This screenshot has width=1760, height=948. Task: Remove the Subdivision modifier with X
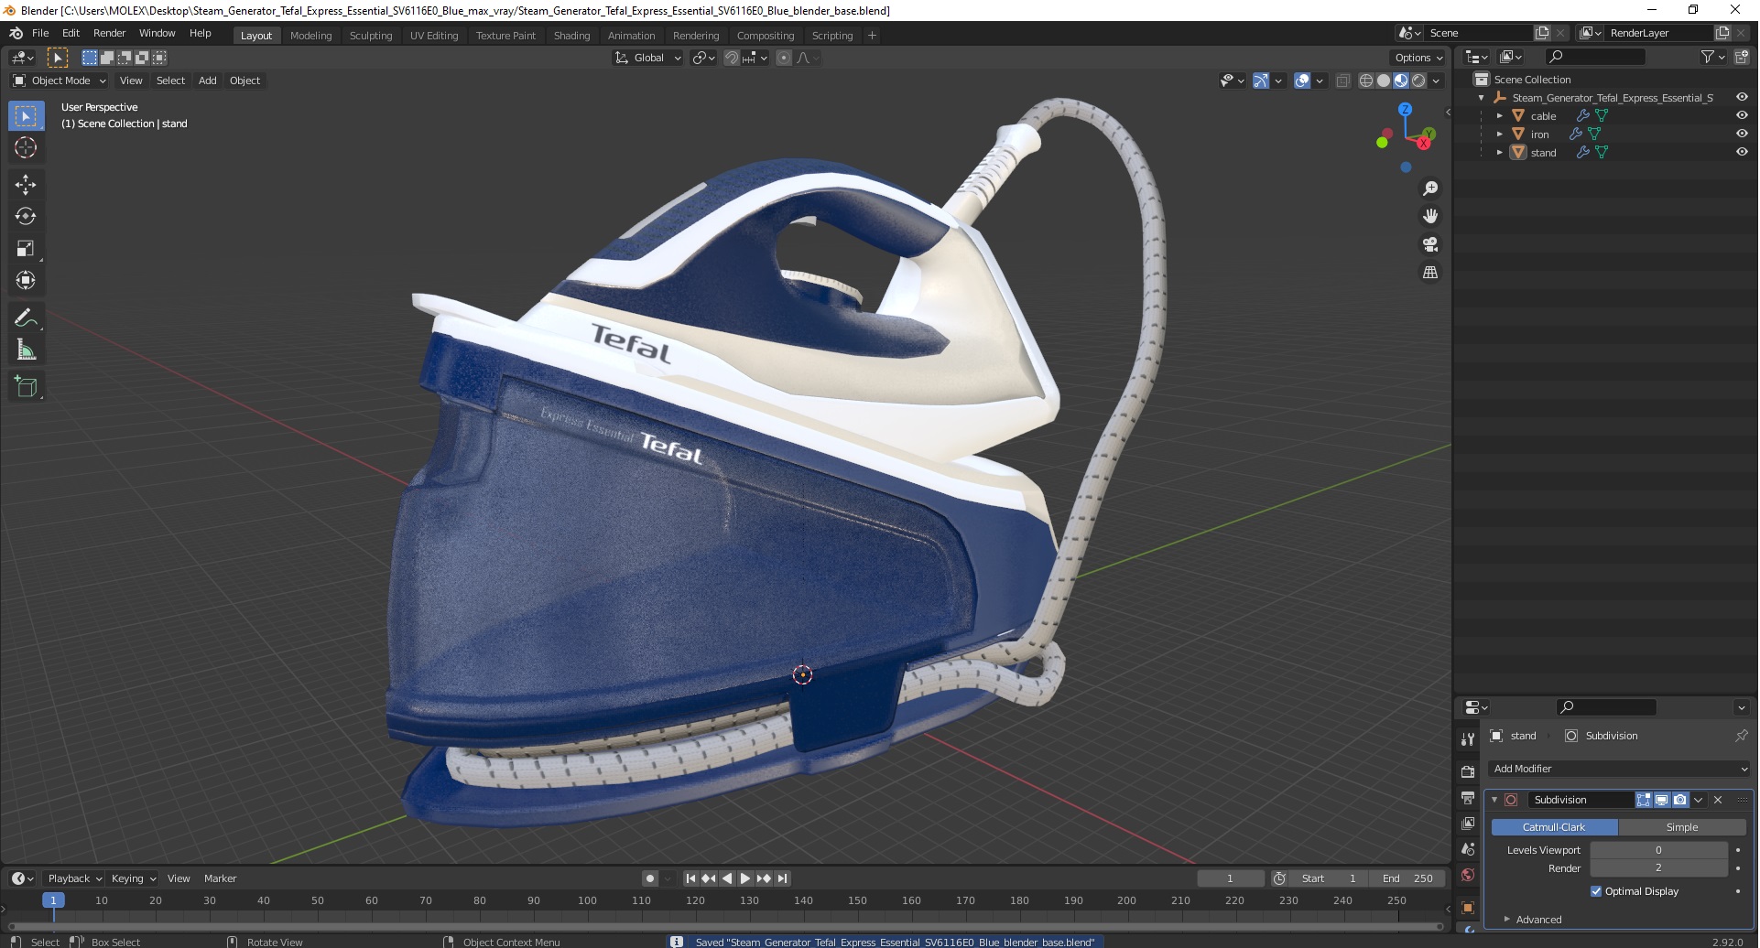[x=1718, y=800]
